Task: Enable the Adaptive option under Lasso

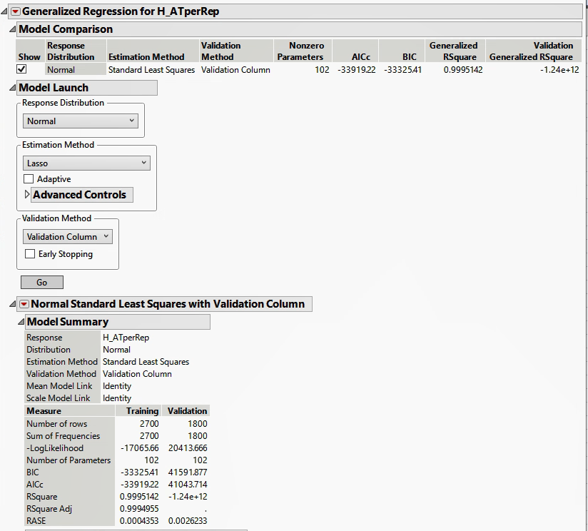Action: pyautogui.click(x=28, y=179)
